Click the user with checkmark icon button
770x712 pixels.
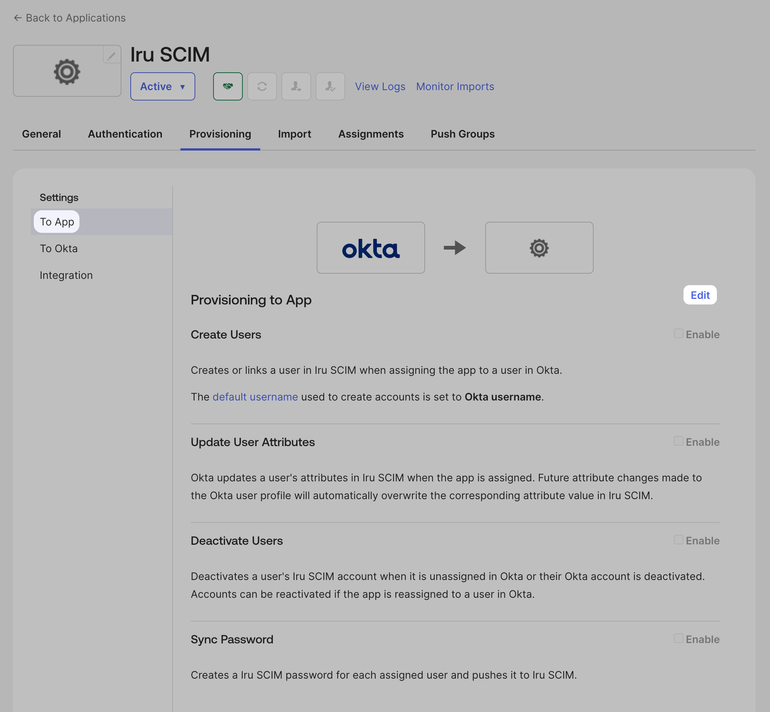330,86
